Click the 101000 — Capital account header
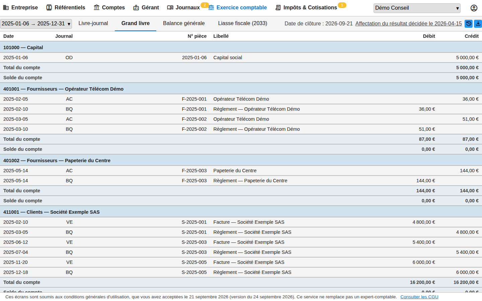This screenshot has width=482, height=301. (241, 47)
